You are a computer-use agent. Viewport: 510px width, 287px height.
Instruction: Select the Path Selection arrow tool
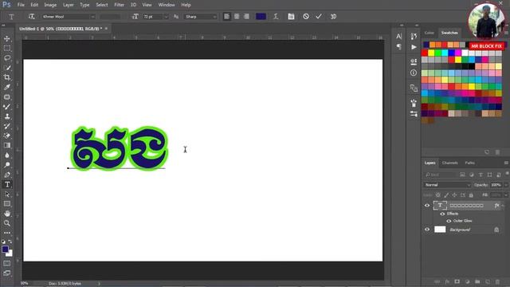(7, 195)
